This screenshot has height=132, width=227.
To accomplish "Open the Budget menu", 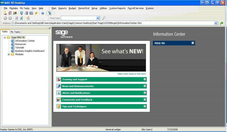I will (x=72, y=8).
